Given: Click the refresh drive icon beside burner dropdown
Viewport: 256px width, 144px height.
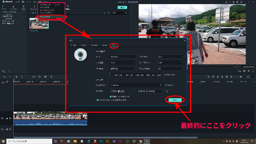Looking at the screenshot, I should (x=167, y=91).
